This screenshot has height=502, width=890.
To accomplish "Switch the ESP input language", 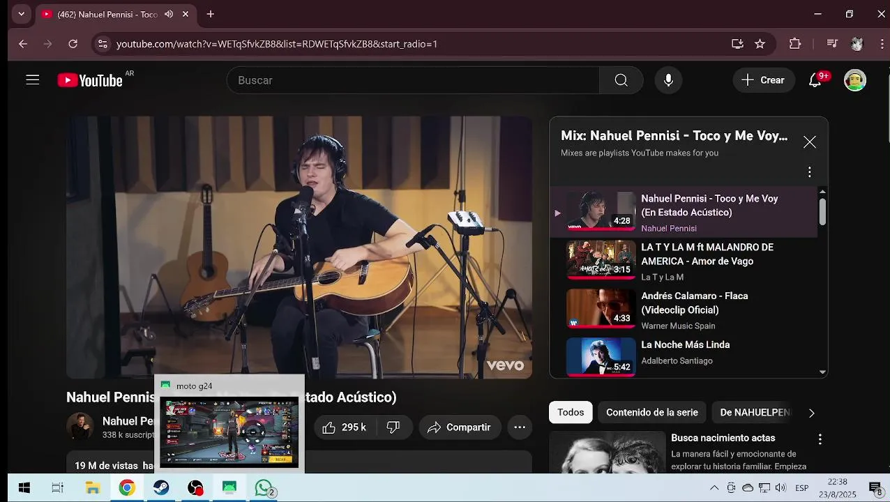I will (x=802, y=488).
